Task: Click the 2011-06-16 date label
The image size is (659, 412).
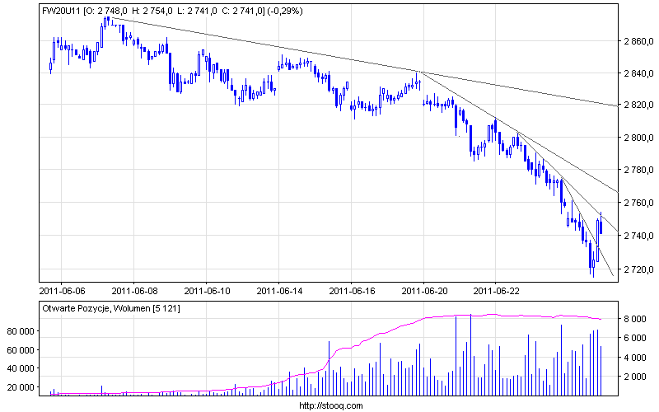Action: coord(353,291)
